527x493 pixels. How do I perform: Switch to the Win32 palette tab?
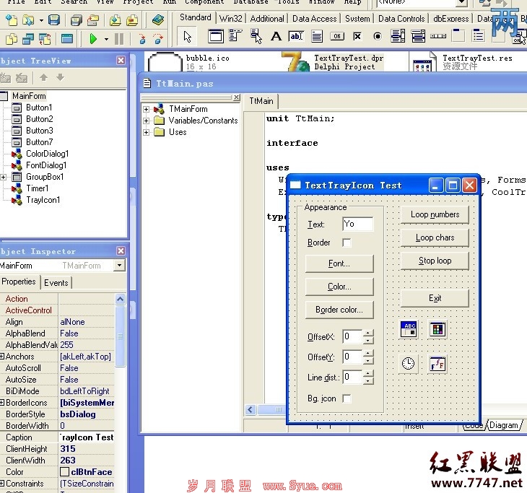(231, 18)
